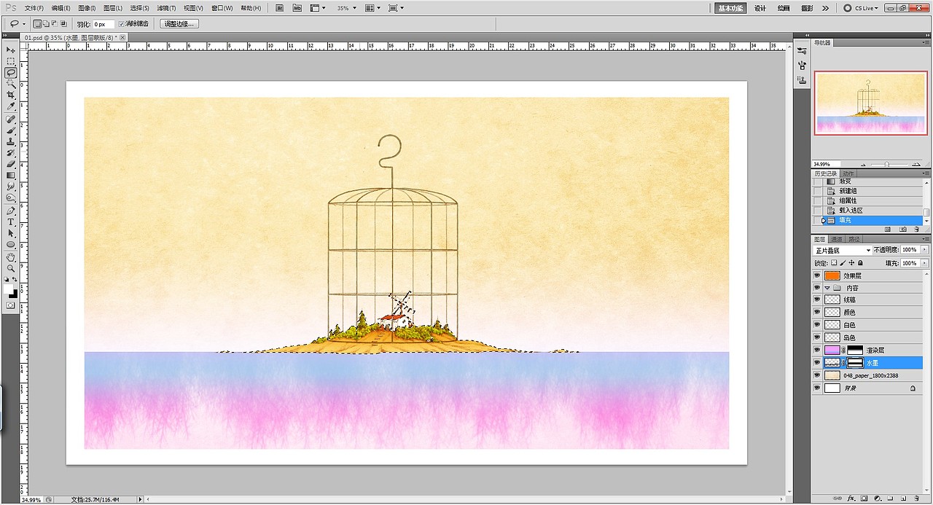This screenshot has height=505, width=933.
Task: Select the Gradient tool
Action: [x=11, y=176]
